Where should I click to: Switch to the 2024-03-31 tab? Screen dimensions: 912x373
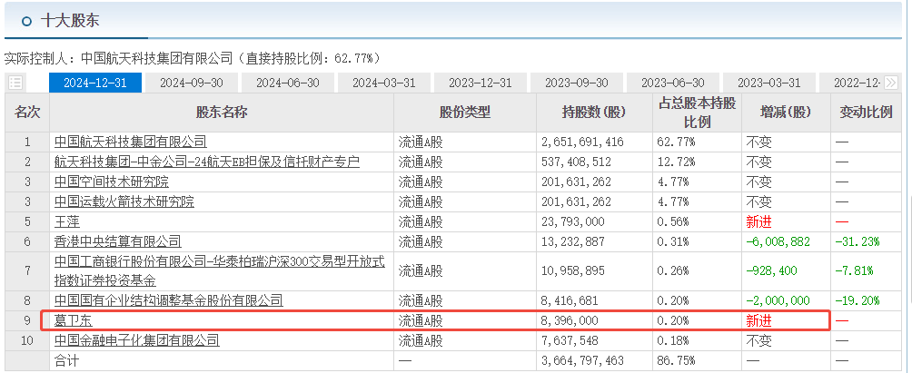pyautogui.click(x=384, y=83)
